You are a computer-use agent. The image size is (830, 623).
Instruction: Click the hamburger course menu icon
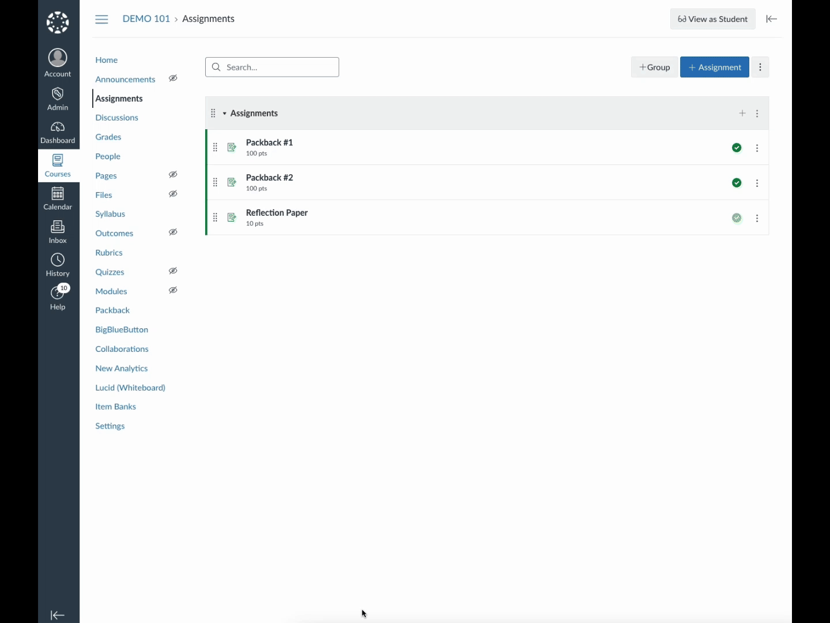(x=101, y=20)
